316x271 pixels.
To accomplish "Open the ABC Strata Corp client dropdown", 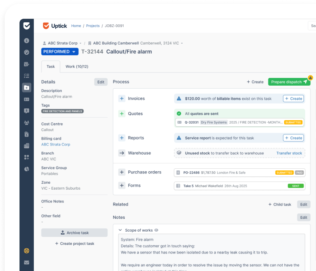I will pos(62,43).
